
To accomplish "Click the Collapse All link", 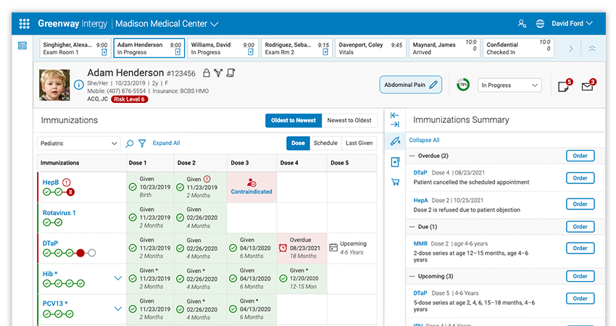I will pyautogui.click(x=424, y=140).
